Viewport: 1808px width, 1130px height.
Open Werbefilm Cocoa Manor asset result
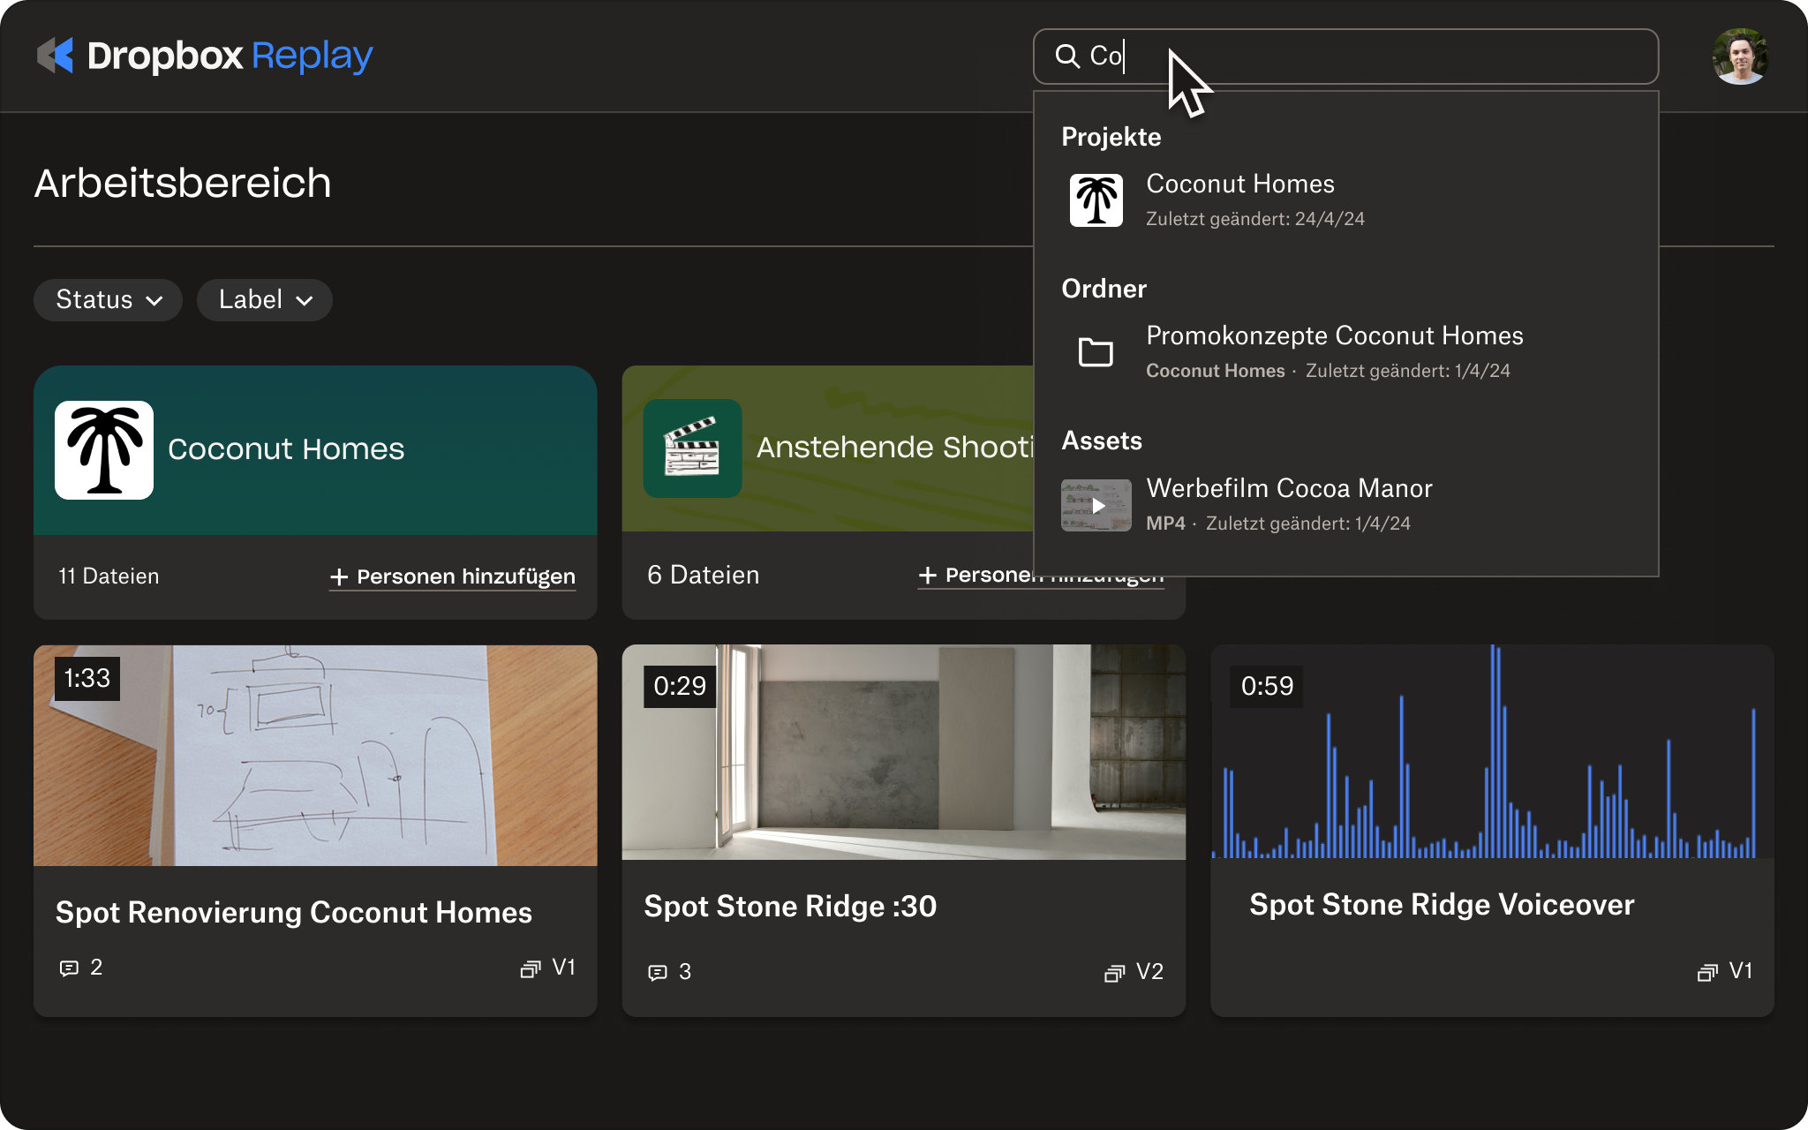pos(1345,505)
